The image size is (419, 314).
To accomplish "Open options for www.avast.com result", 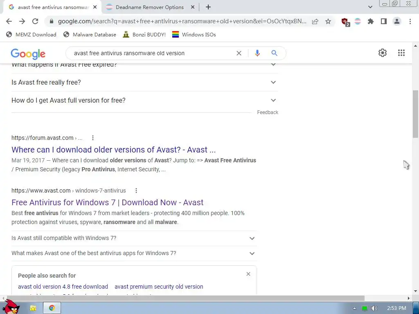I will pyautogui.click(x=136, y=191).
